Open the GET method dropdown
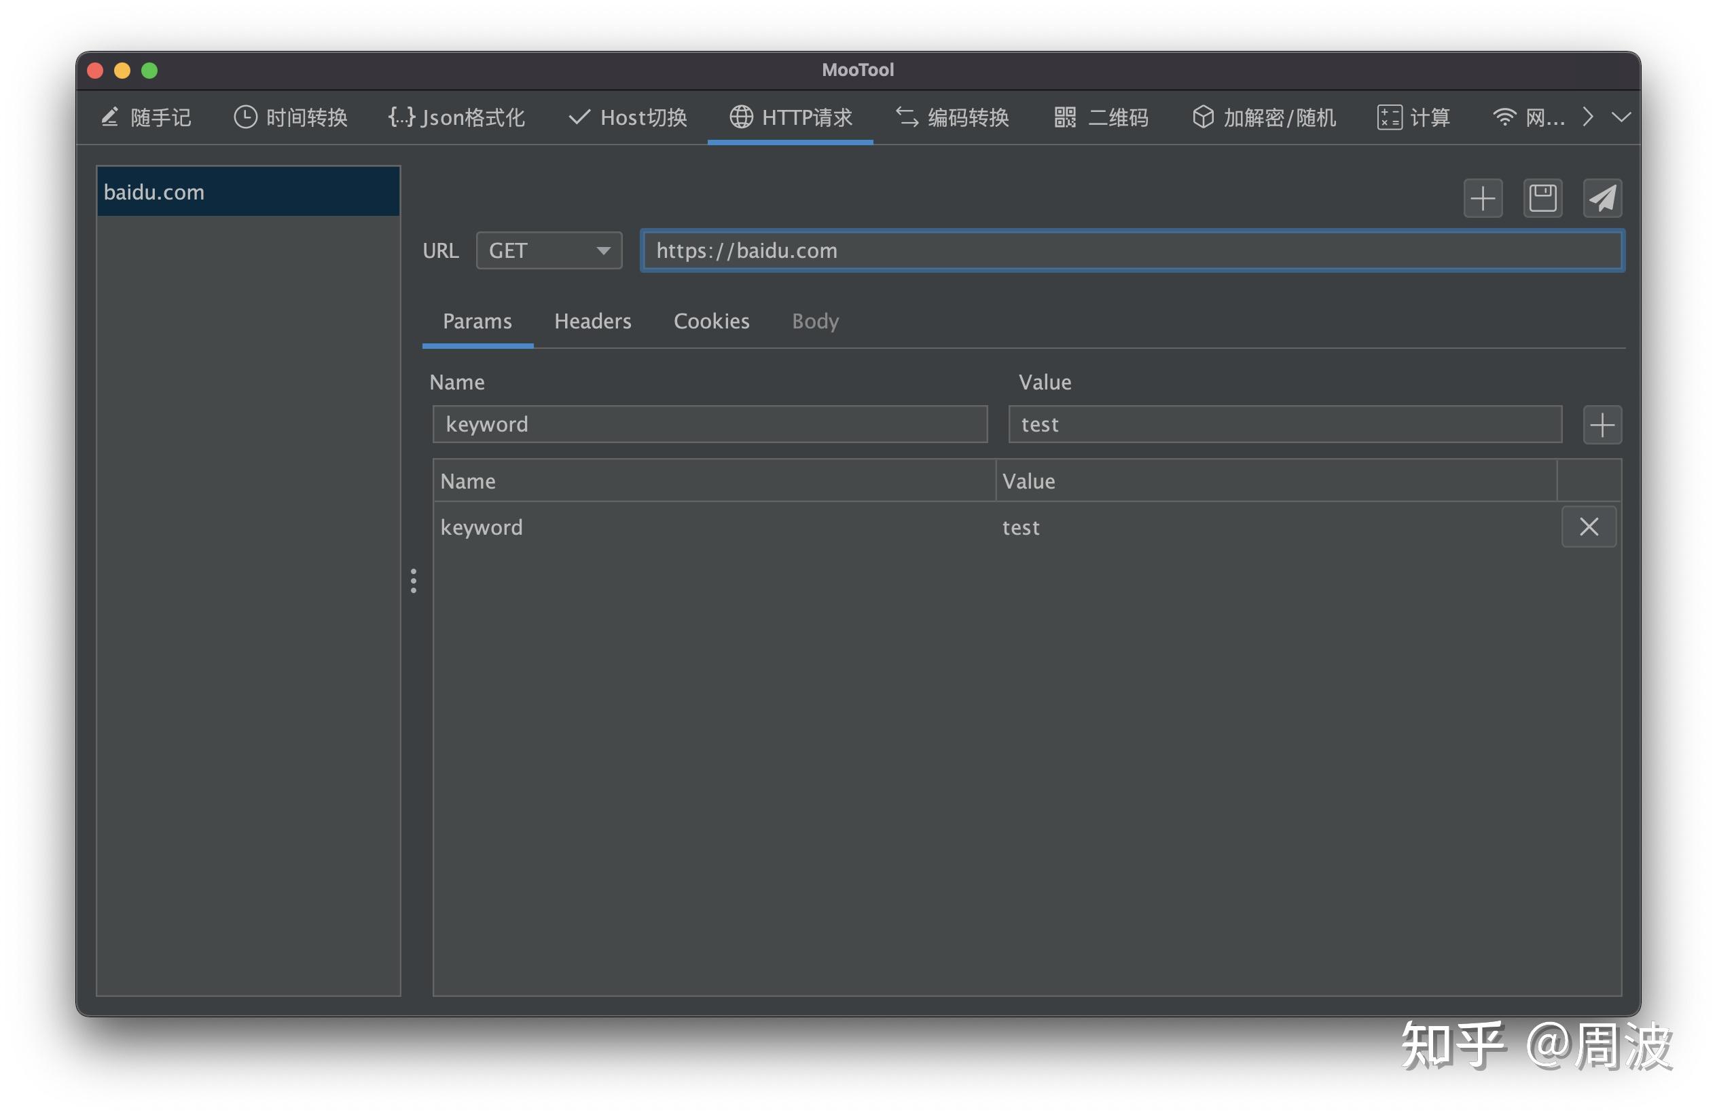The height and width of the screenshot is (1117, 1717). tap(549, 251)
